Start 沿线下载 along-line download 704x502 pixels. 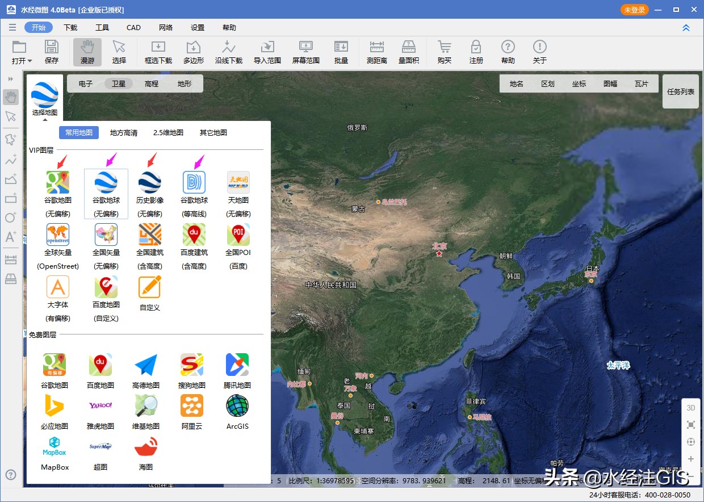(229, 52)
